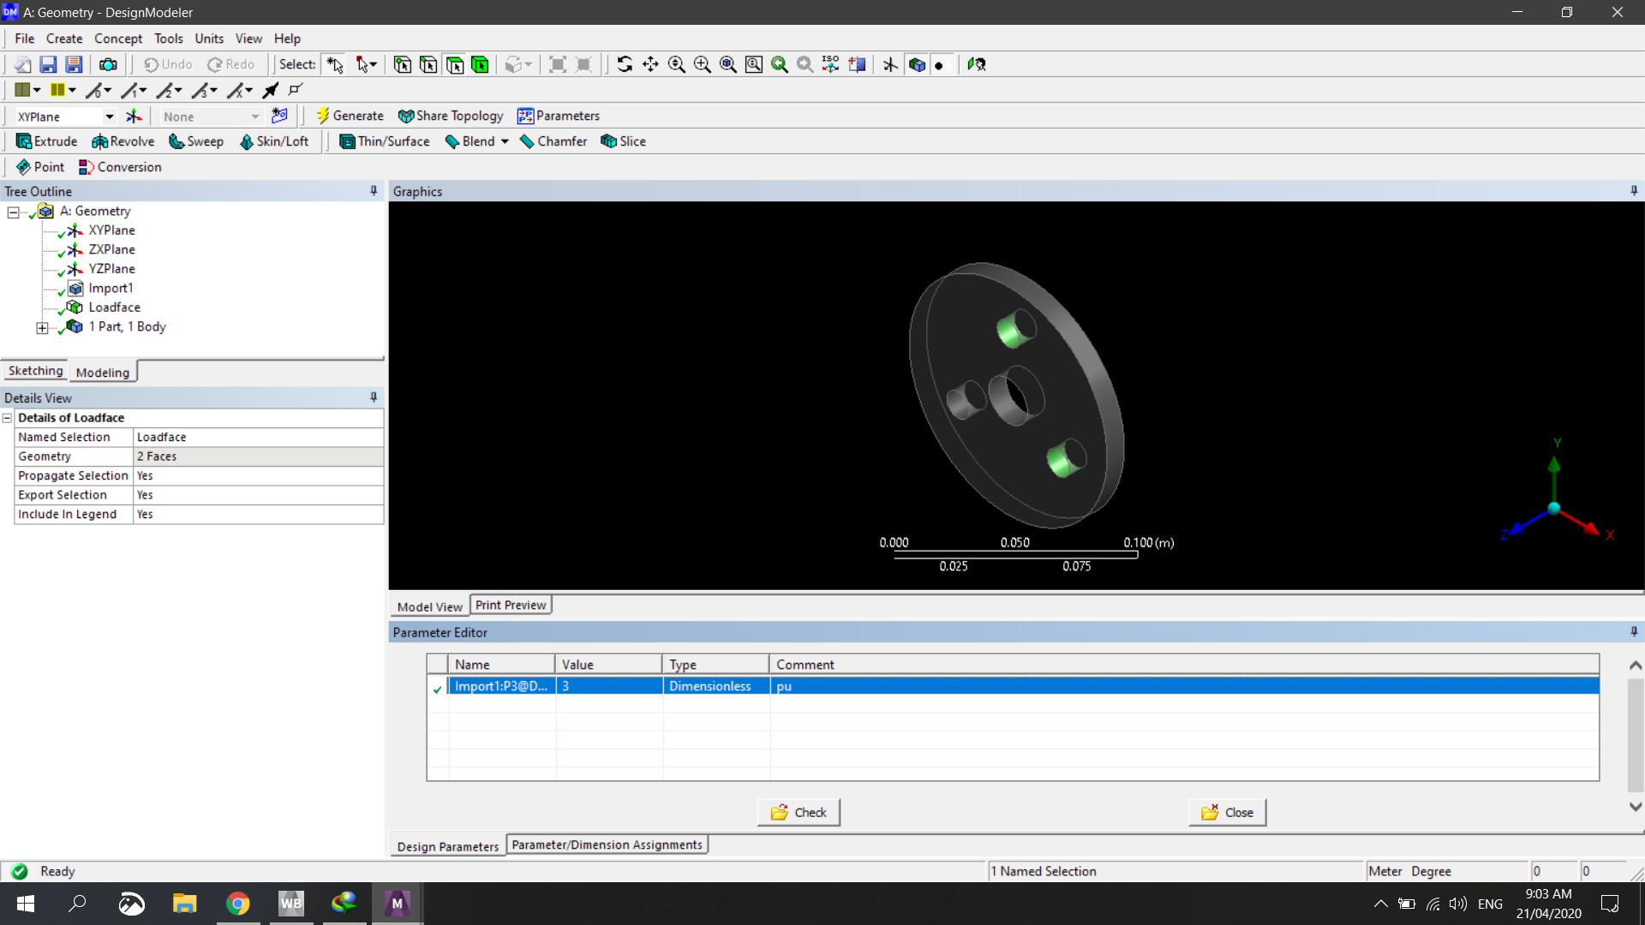The height and width of the screenshot is (925, 1645).
Task: Switch to Parameter/Dimension Assignments tab
Action: [x=607, y=844]
